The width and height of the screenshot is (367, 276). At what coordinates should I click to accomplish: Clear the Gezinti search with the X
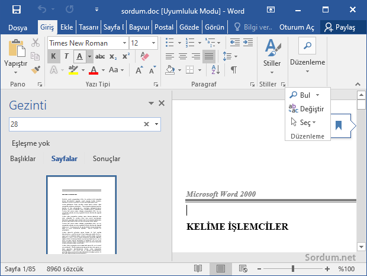coord(146,124)
